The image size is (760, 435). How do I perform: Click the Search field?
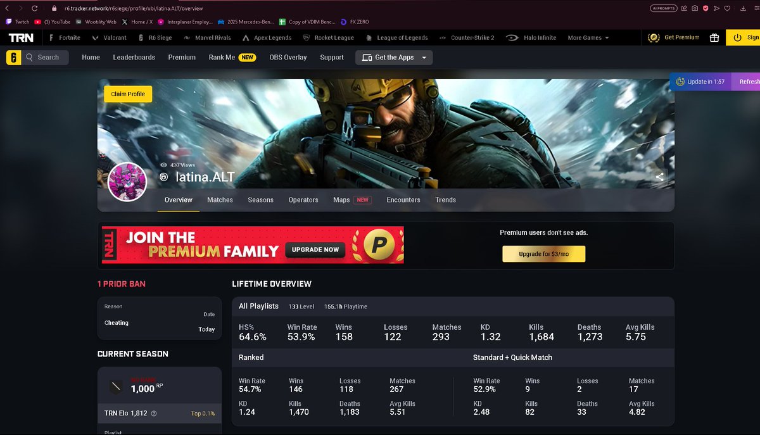coord(45,57)
